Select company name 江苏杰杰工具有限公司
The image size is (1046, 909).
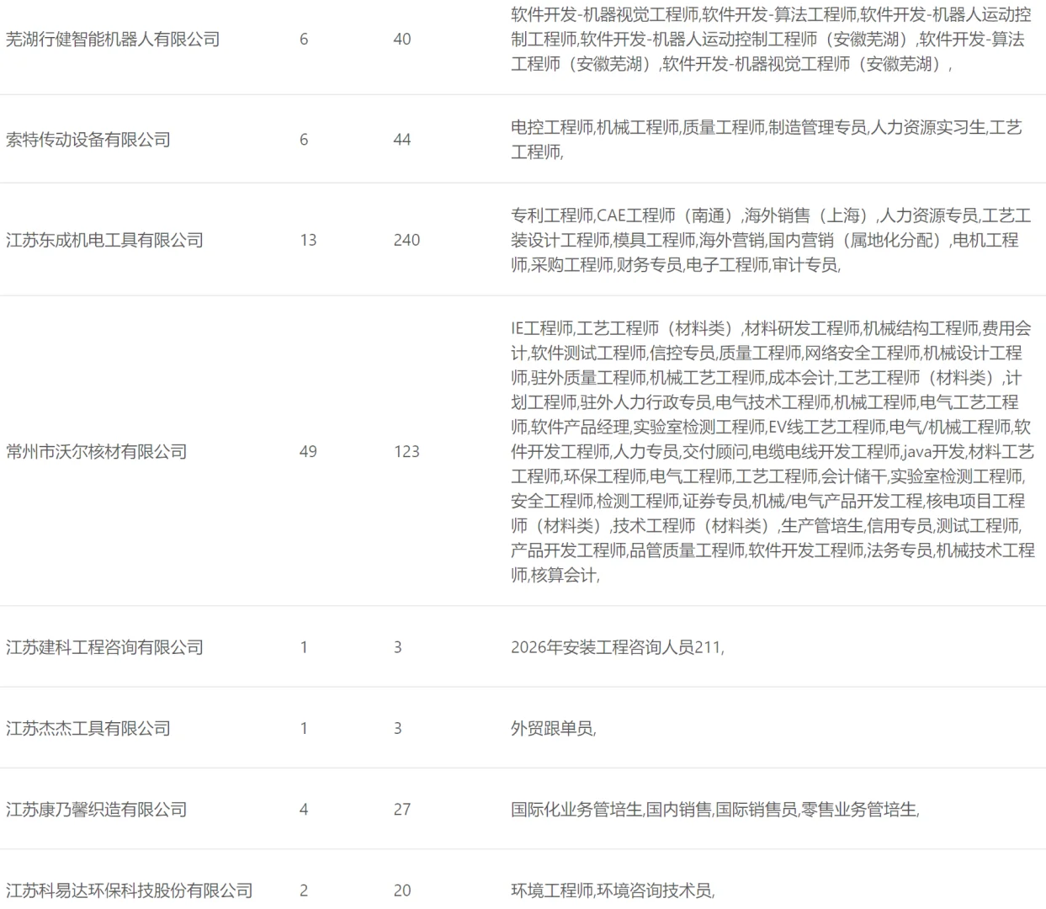click(88, 728)
